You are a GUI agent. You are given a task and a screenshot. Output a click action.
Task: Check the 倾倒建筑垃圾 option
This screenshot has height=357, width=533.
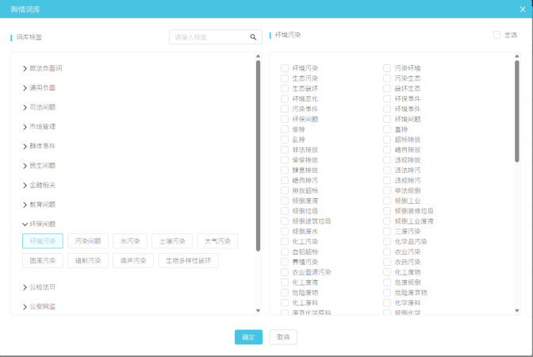(x=285, y=221)
